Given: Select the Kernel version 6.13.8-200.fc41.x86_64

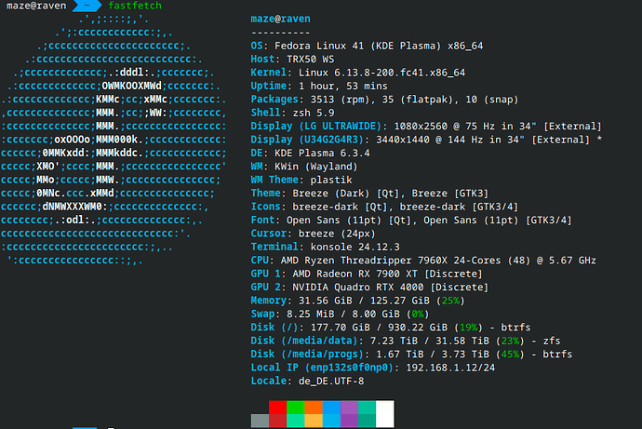Looking at the screenshot, I should click(x=399, y=73).
